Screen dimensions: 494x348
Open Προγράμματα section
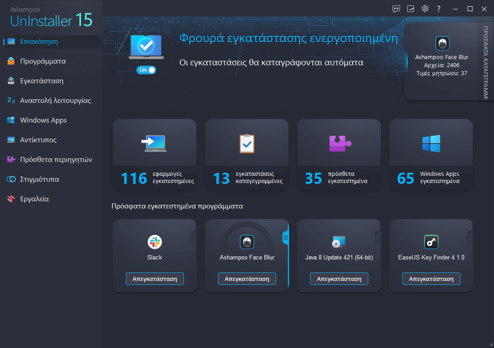click(43, 61)
